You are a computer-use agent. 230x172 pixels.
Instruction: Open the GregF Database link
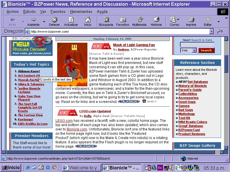click(191, 126)
